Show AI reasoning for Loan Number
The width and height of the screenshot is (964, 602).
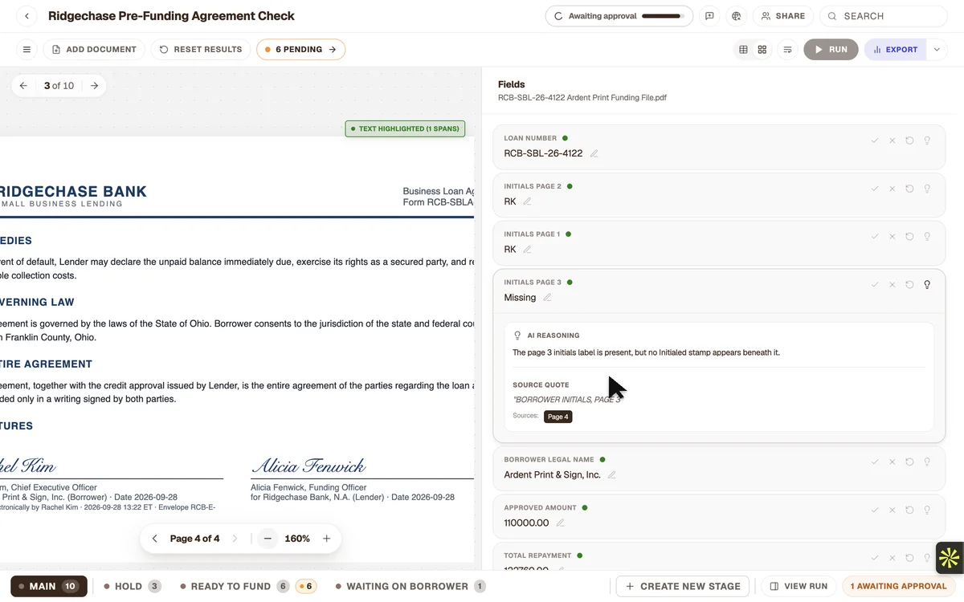coord(927,140)
